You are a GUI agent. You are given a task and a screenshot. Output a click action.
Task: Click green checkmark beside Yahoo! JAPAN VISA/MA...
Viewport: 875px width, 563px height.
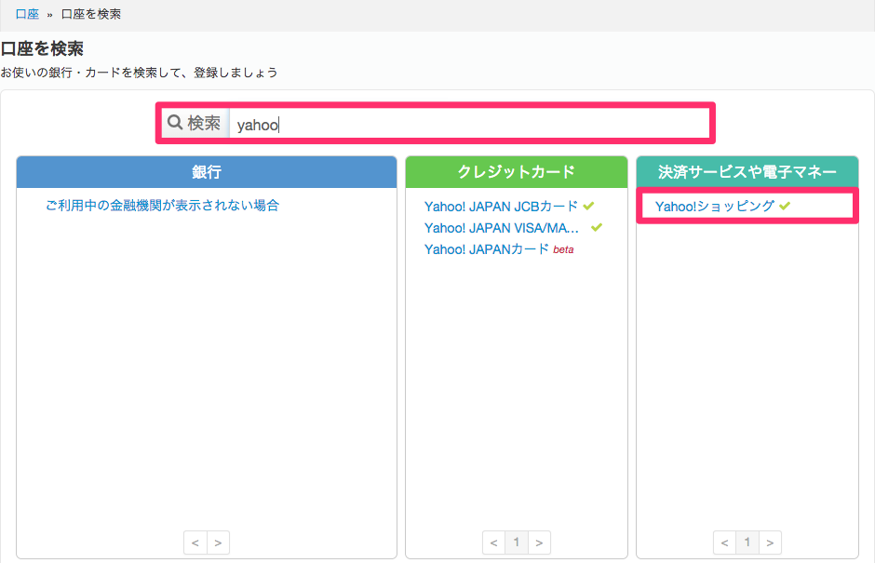(x=597, y=227)
